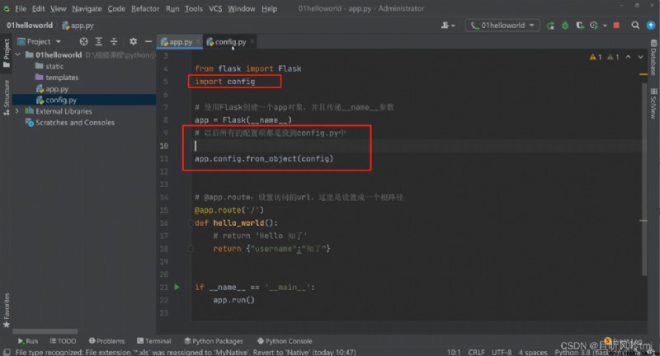The width and height of the screenshot is (660, 356).
Task: Click the Run with Coverage icon
Action: pyautogui.click(x=580, y=26)
